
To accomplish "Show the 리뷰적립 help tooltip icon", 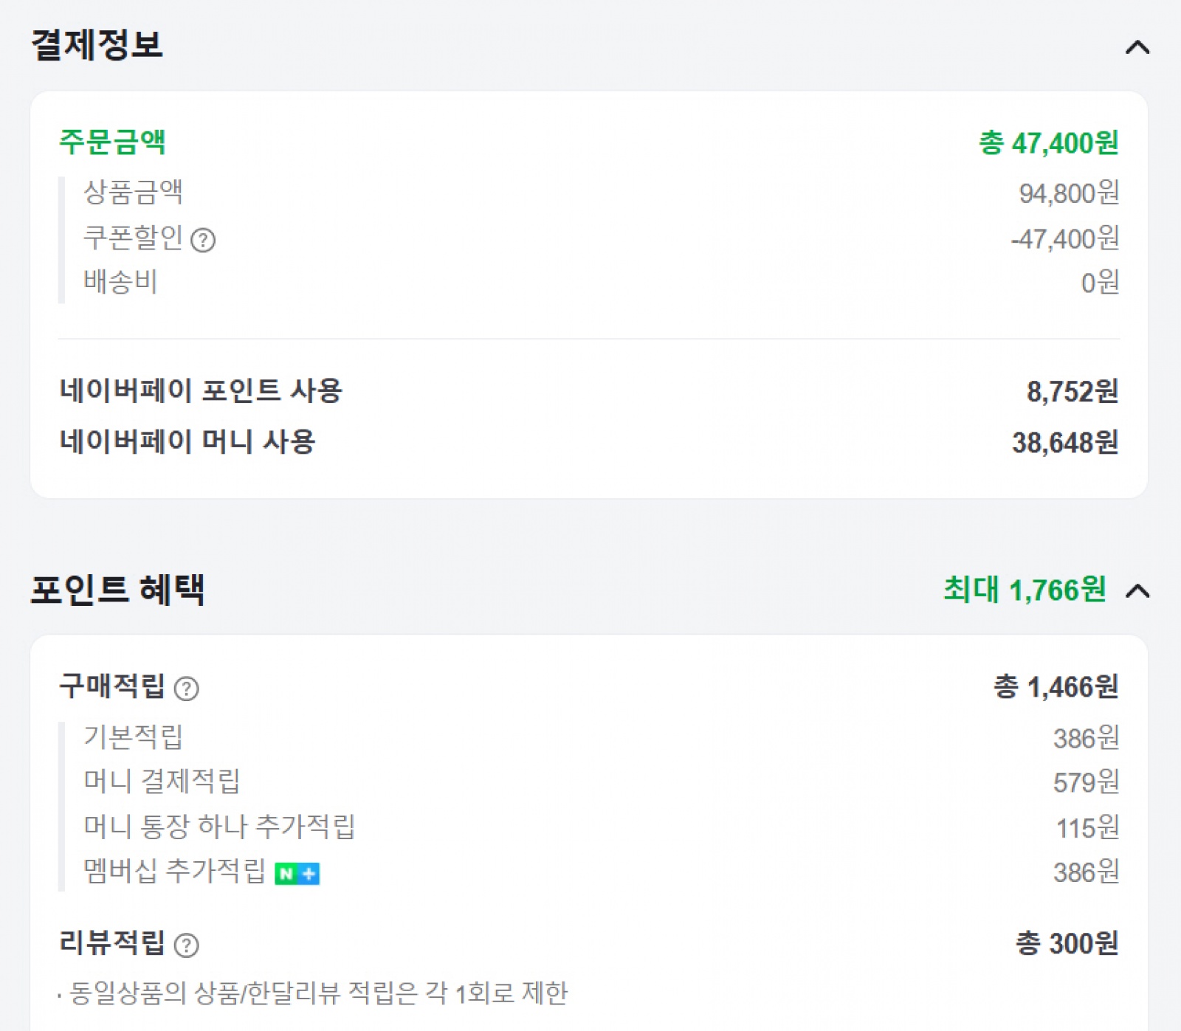I will point(186,945).
